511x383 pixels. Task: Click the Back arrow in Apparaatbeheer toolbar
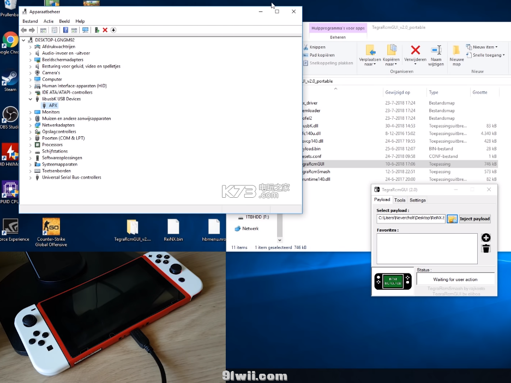(24, 30)
